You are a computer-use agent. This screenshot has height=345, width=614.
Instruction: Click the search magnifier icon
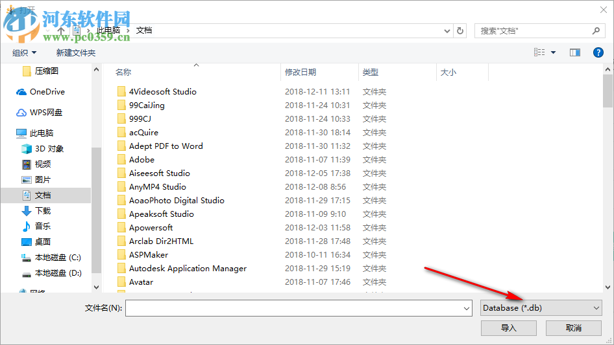(x=596, y=30)
